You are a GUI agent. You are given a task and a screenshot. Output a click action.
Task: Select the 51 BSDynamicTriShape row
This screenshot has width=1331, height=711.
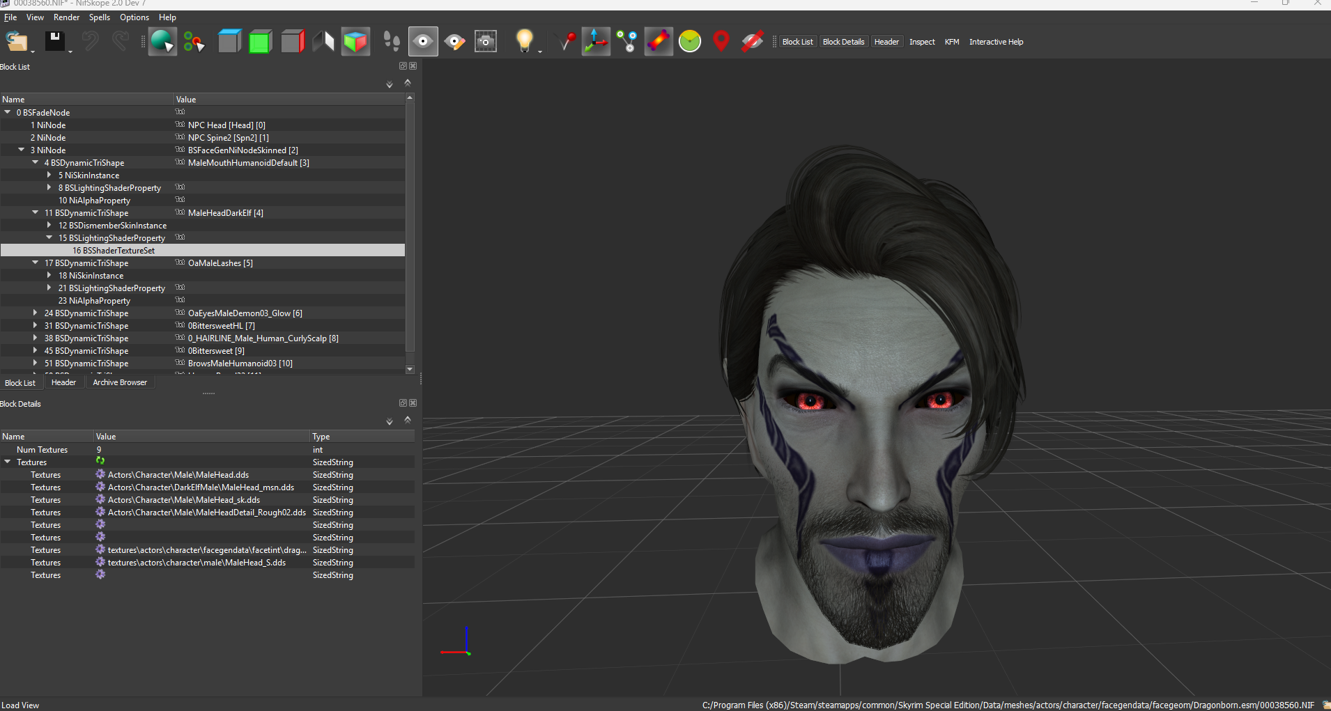click(202, 363)
